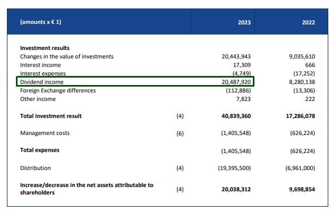332x212 pixels.
Task: Click the "Interest expenses" row label
Action: click(x=43, y=73)
